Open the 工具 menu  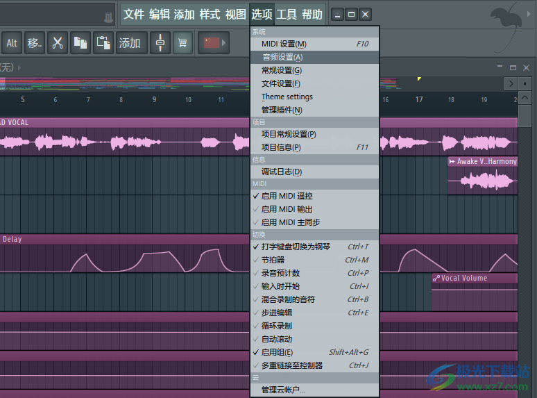pos(287,15)
